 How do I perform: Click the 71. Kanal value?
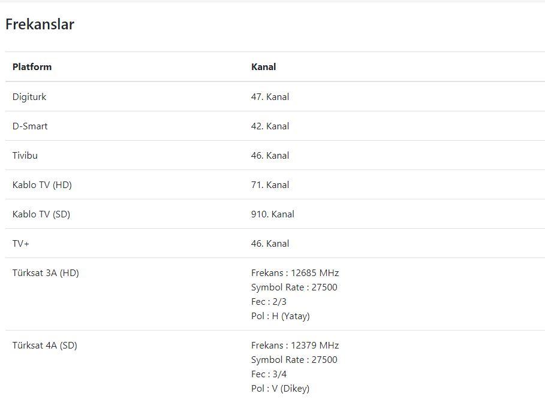point(270,185)
